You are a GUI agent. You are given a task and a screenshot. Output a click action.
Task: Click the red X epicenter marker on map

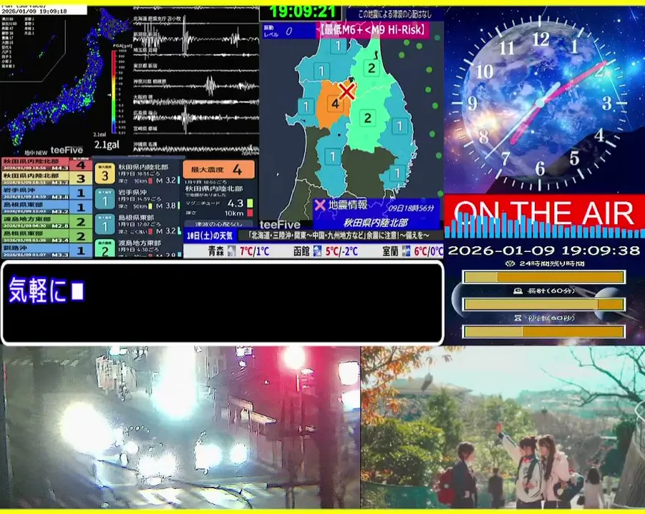[x=347, y=91]
